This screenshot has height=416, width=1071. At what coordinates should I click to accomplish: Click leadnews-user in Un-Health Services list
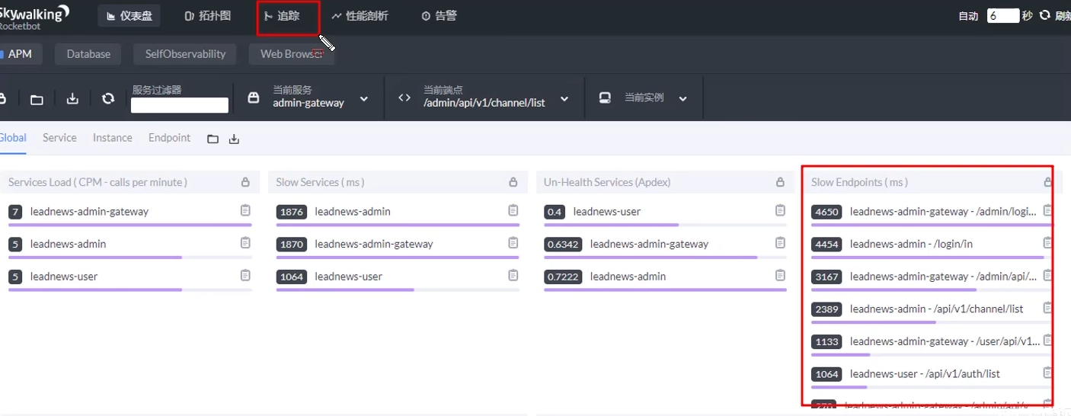point(607,212)
